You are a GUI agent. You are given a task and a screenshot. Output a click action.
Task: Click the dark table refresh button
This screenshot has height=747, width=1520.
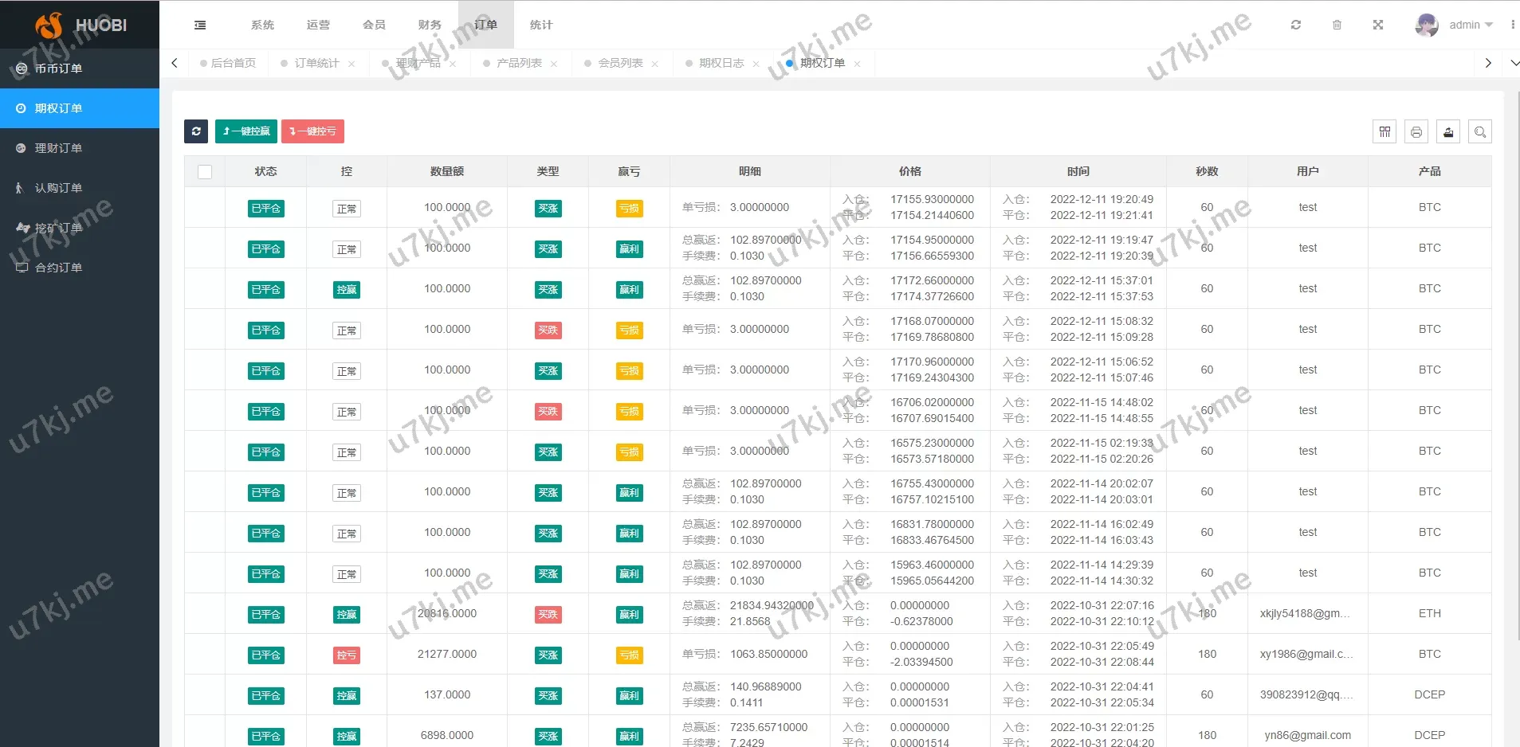(x=196, y=131)
